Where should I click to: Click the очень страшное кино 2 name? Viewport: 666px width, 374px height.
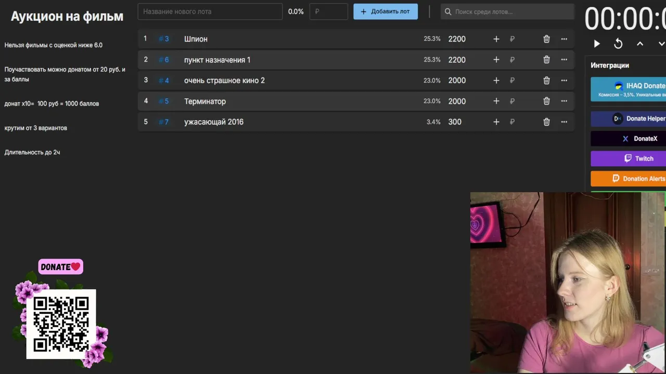pyautogui.click(x=224, y=81)
